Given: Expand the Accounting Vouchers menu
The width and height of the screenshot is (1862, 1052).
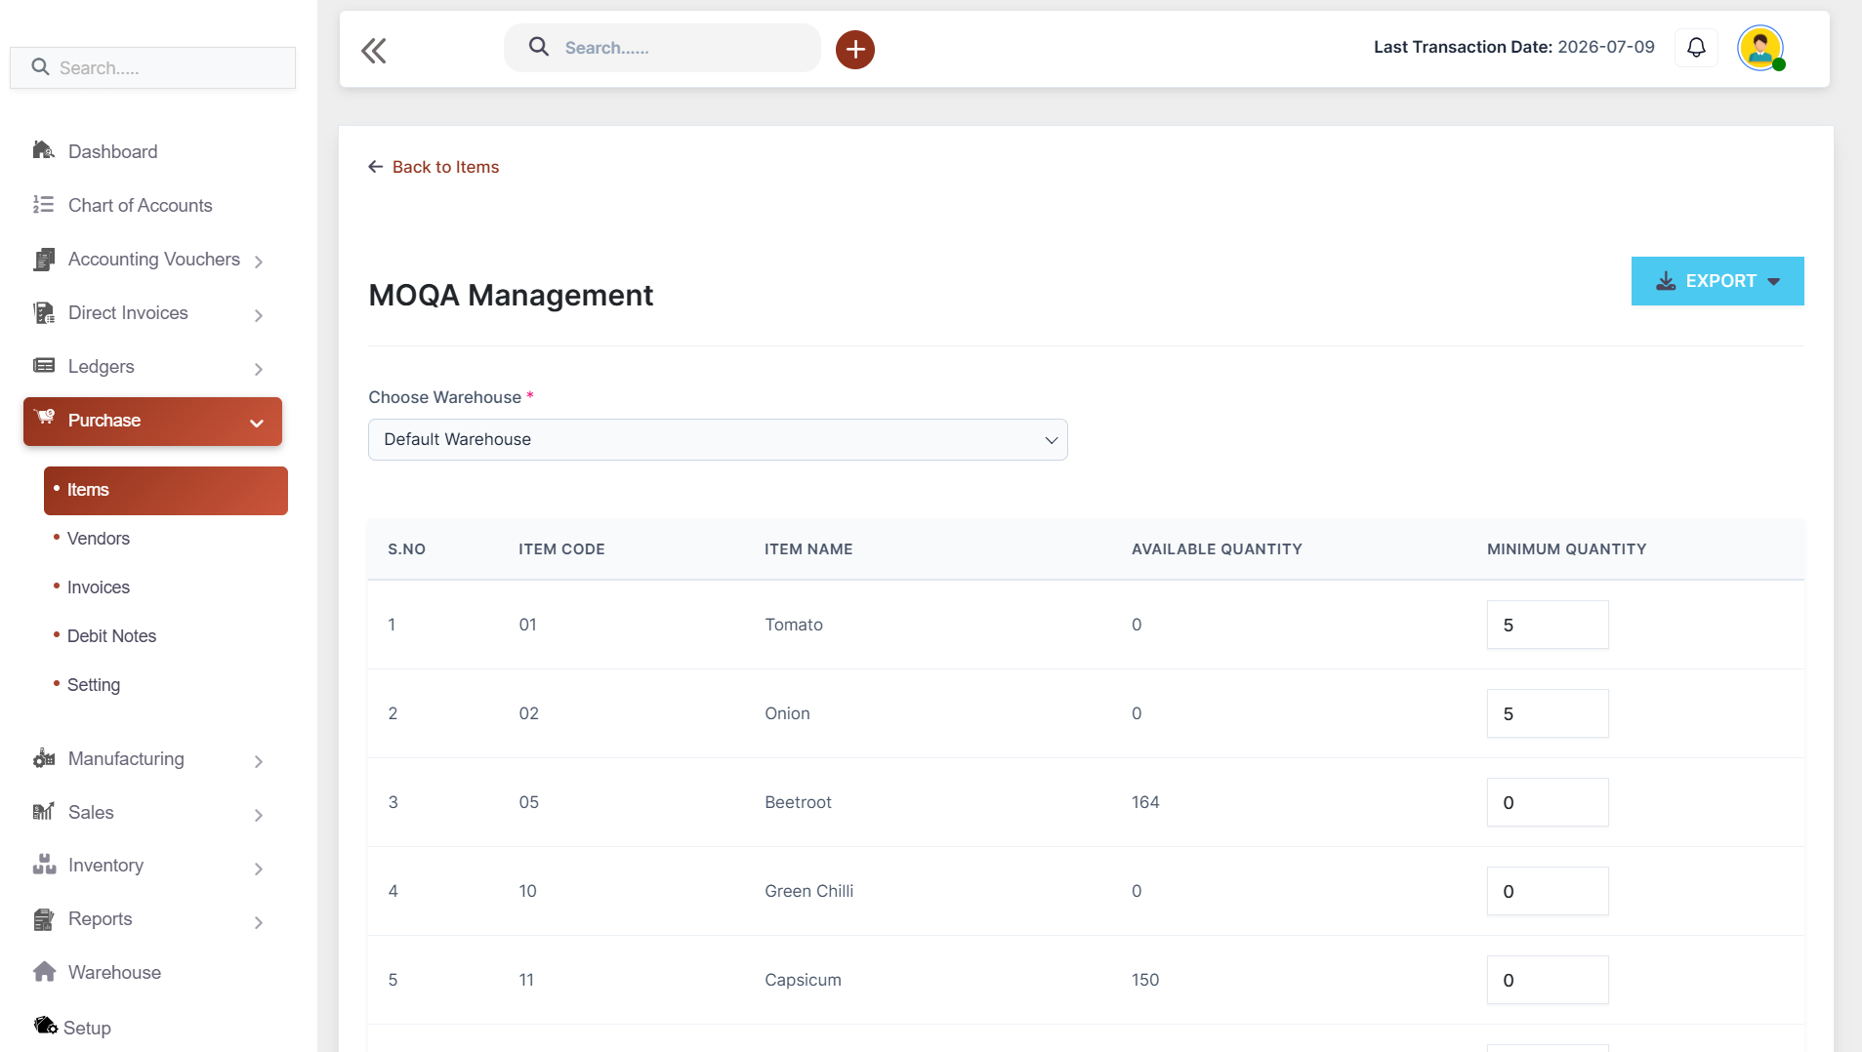Looking at the screenshot, I should pyautogui.click(x=152, y=260).
